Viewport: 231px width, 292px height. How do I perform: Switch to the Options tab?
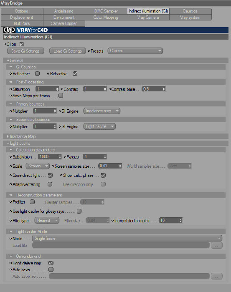[x=22, y=11]
